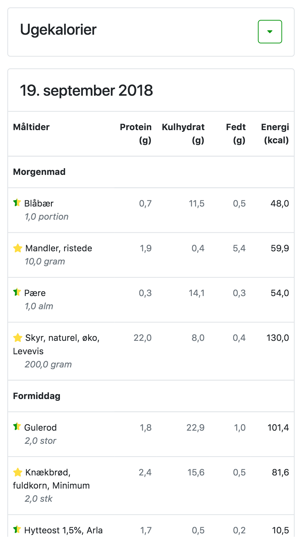Open the Blåbær food entry
The height and width of the screenshot is (537, 302).
point(39,203)
